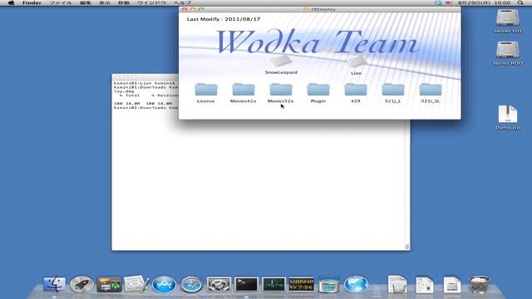This screenshot has width=532, height=299.
Task: Open the Movies42x folder
Action: point(244,90)
